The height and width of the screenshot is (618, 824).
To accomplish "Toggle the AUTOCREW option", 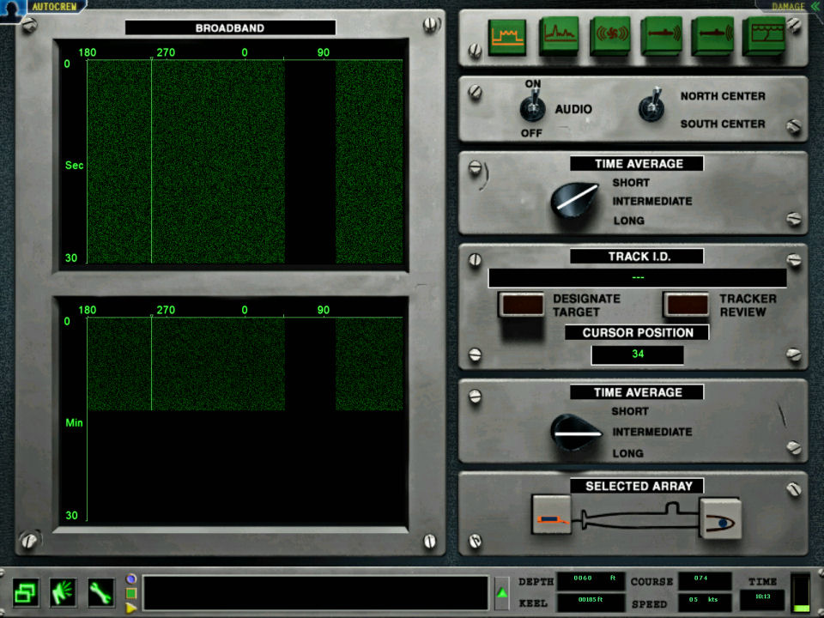I will 43,6.
